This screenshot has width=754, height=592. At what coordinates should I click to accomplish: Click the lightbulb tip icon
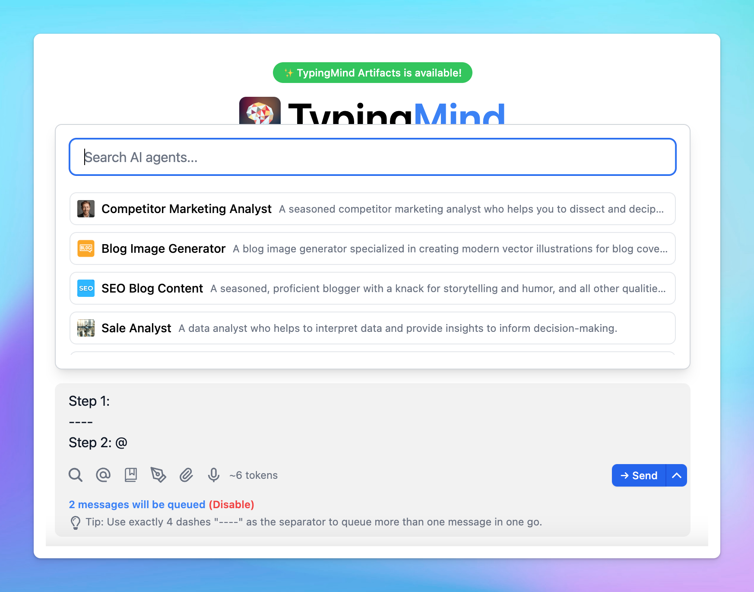point(76,522)
